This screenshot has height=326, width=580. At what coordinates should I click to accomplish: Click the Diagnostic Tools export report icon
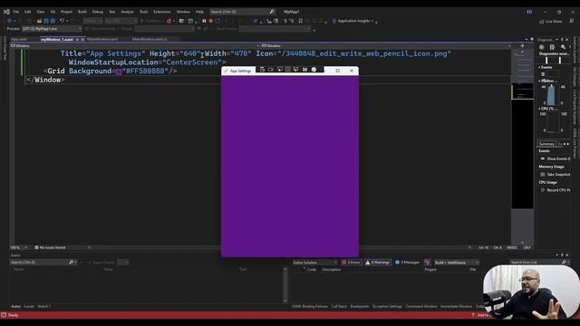(552, 47)
